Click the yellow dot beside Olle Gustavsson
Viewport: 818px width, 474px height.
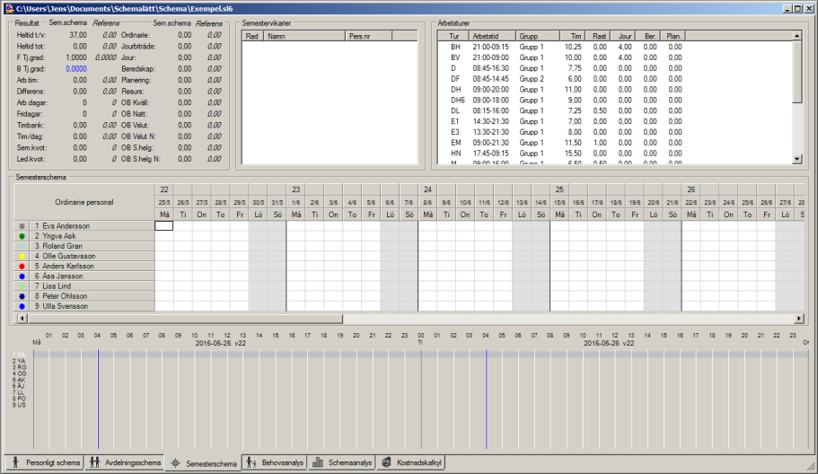pyautogui.click(x=22, y=257)
